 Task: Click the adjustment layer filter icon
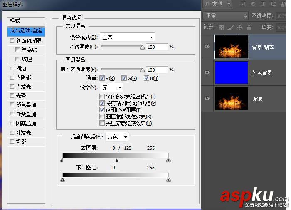[x=253, y=4]
